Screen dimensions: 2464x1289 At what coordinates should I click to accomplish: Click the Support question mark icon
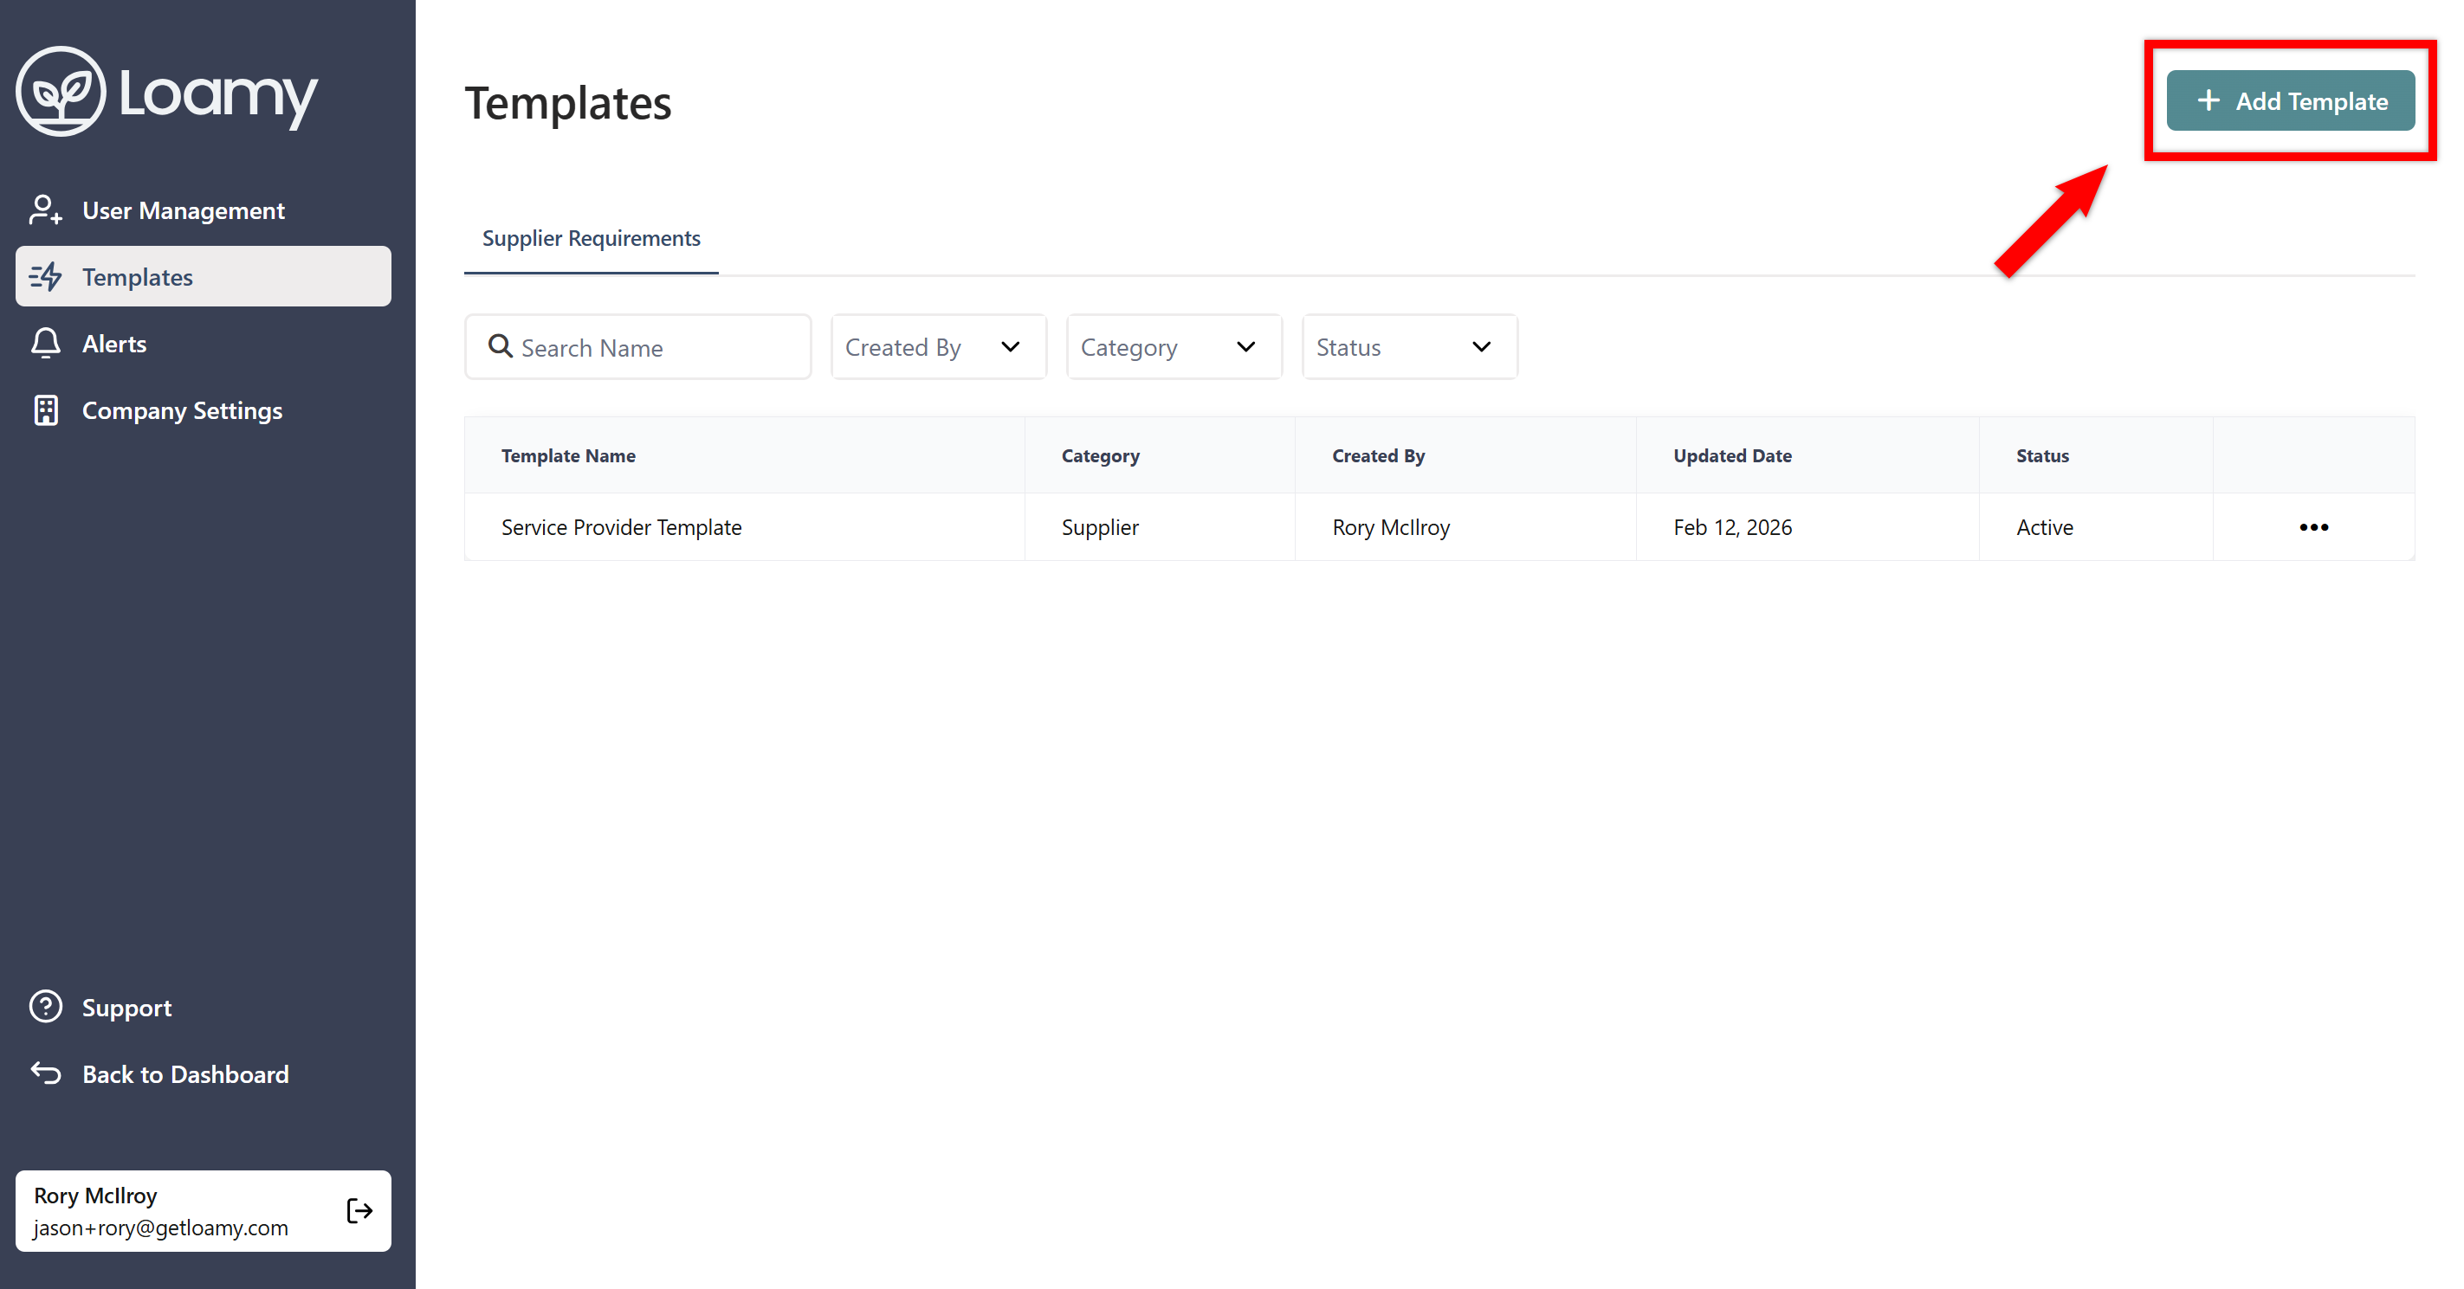click(45, 1007)
